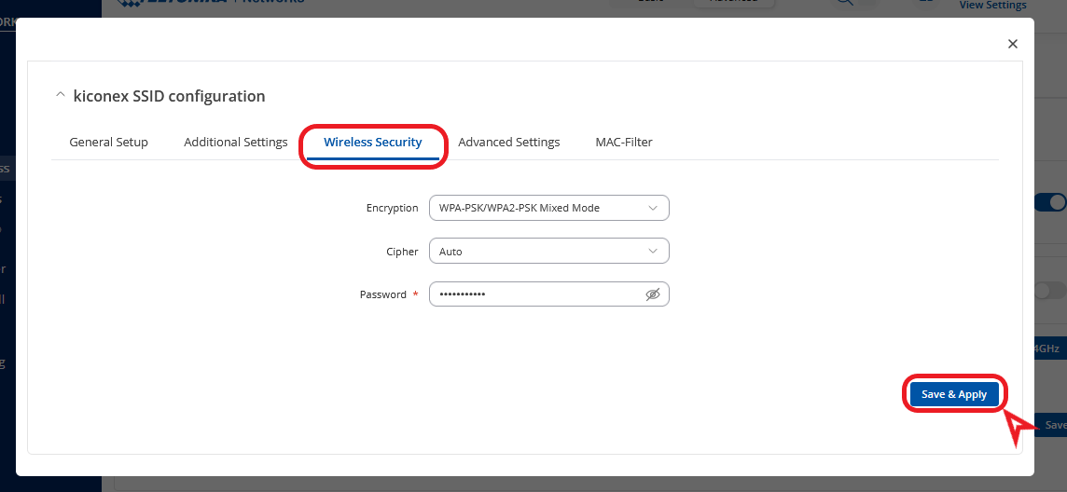Open the View Settings link
Image resolution: width=1067 pixels, height=492 pixels.
pos(992,6)
